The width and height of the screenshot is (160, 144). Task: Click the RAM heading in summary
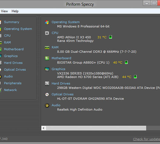pos(55,47)
